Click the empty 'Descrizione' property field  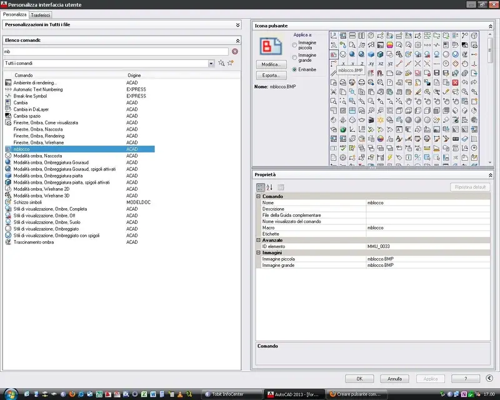(x=428, y=209)
